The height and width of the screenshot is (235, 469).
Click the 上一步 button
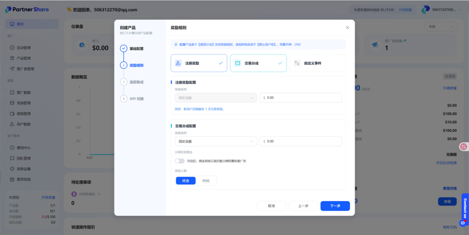click(303, 206)
